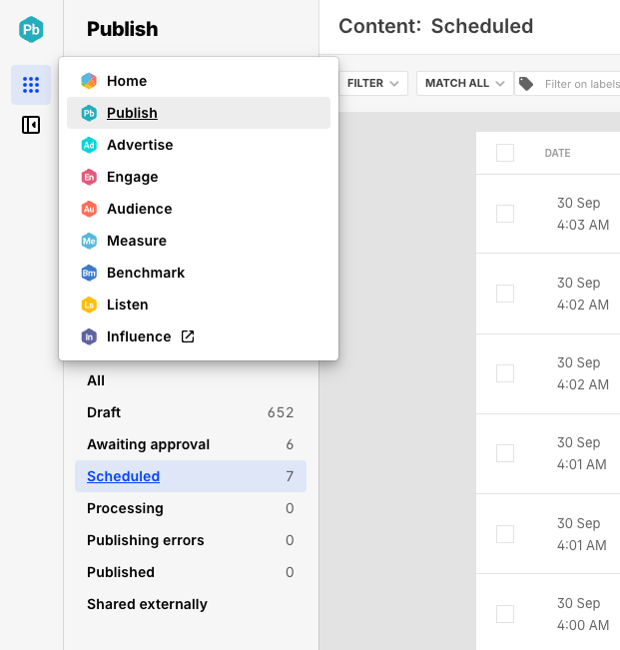The width and height of the screenshot is (620, 650).
Task: View Publishing errors list
Action: (x=191, y=540)
